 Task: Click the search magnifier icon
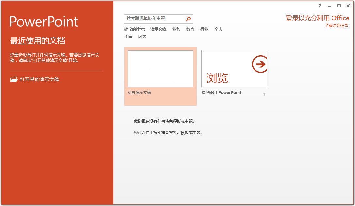[188, 19]
